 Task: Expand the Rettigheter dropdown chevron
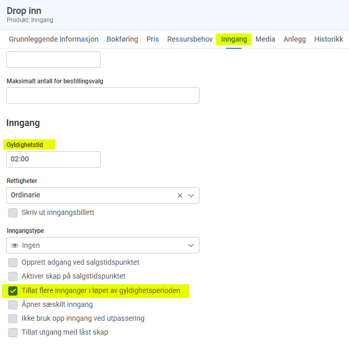(191, 195)
